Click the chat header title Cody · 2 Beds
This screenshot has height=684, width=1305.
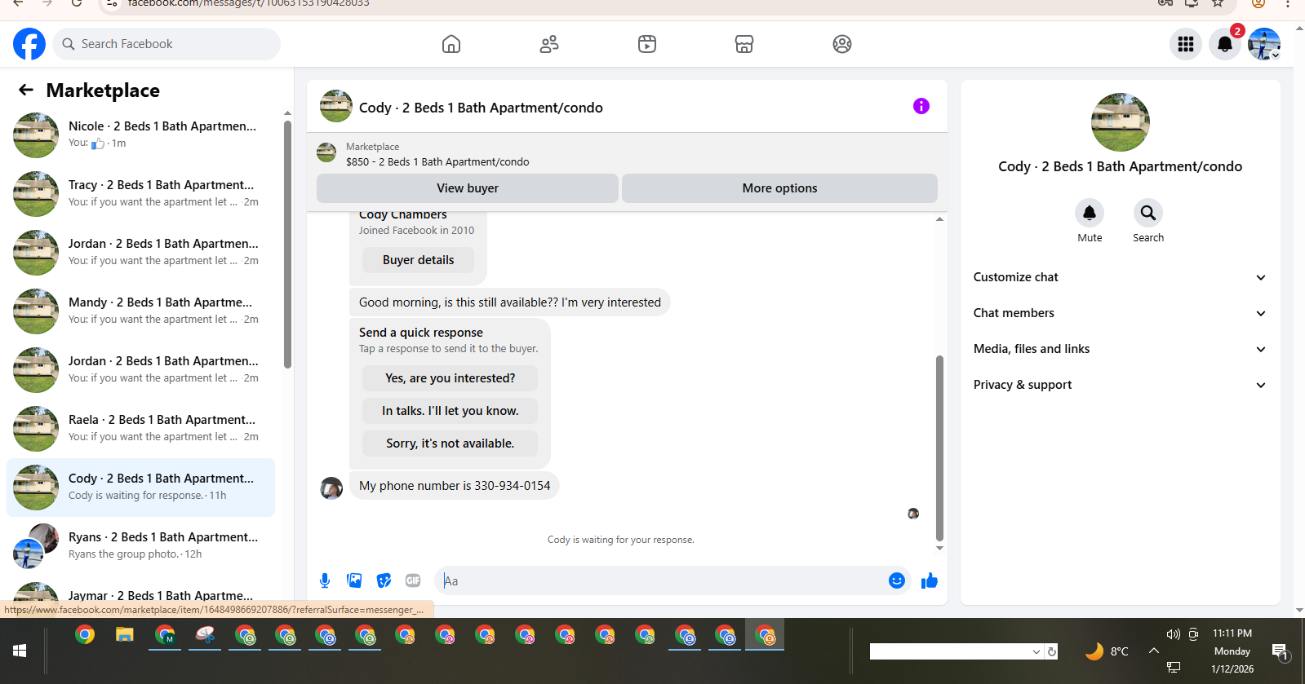[x=481, y=108]
